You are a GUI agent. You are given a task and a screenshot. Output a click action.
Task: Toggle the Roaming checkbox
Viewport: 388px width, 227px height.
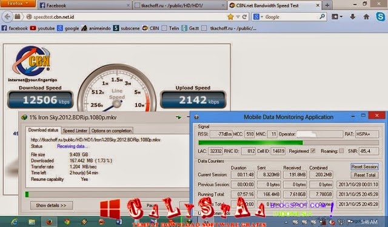(341, 151)
